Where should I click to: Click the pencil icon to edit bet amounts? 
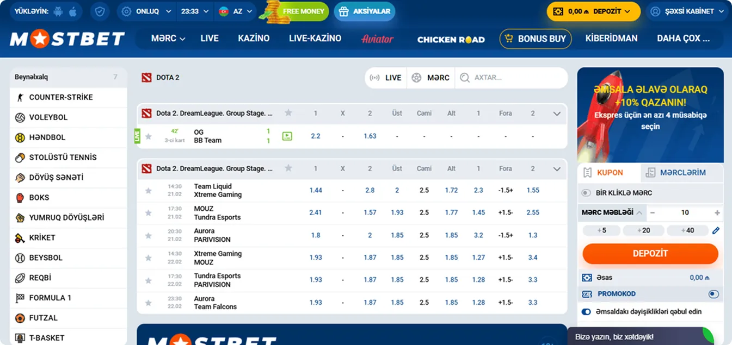click(716, 230)
